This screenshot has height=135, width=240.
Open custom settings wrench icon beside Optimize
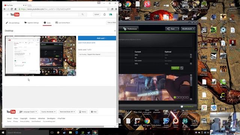click(181, 68)
